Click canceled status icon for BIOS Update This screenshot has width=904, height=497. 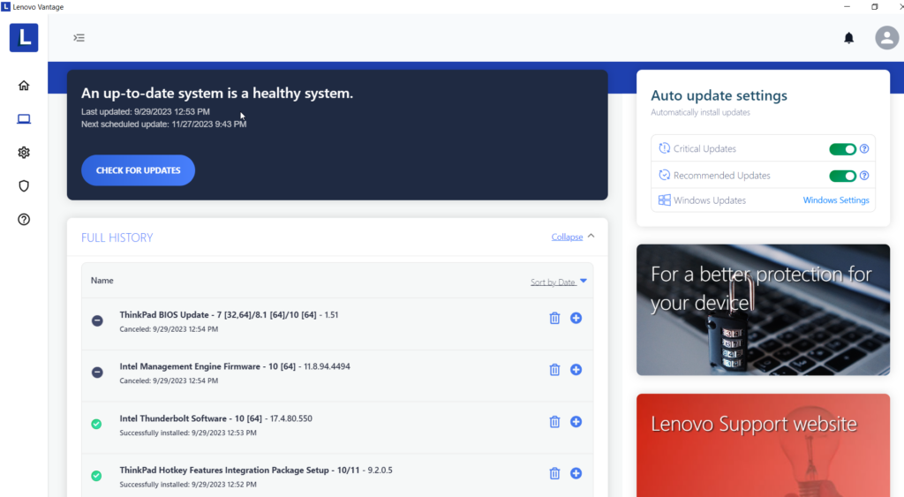click(97, 320)
